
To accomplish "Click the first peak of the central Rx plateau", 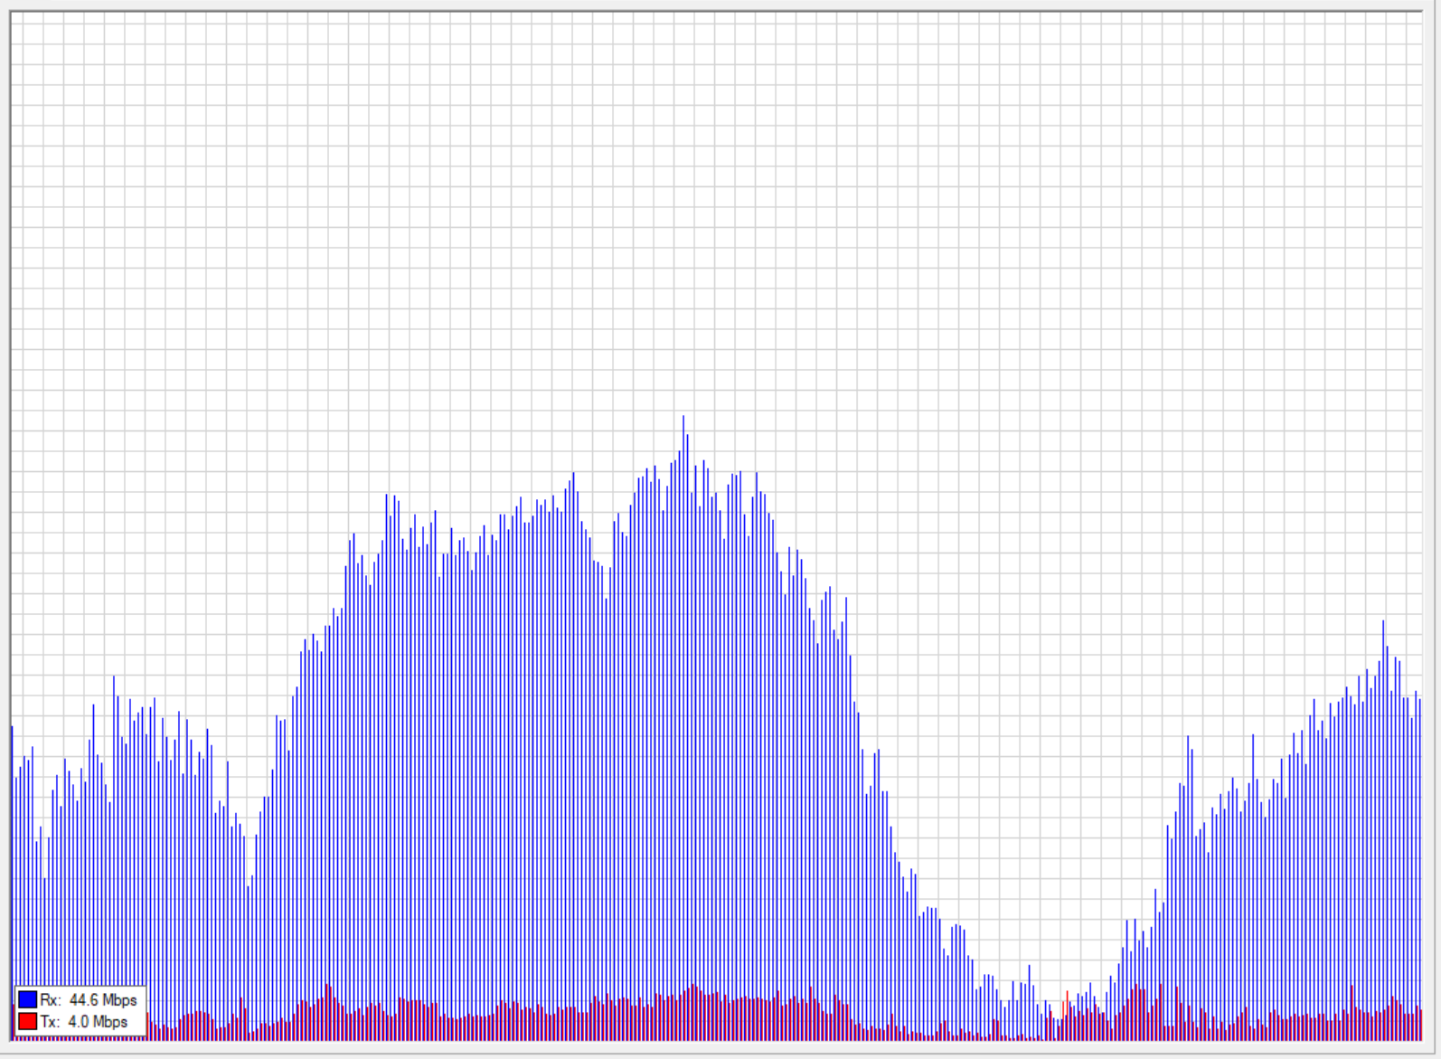I will click(x=387, y=496).
